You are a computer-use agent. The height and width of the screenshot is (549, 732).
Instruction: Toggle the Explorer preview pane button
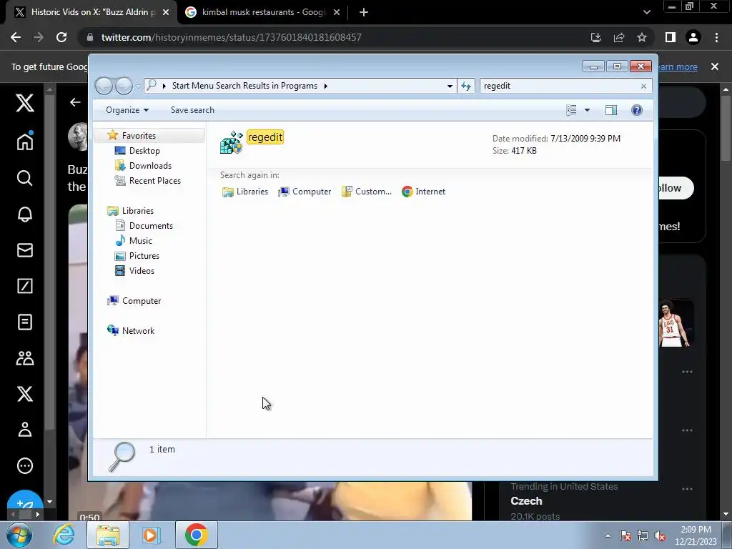click(611, 110)
